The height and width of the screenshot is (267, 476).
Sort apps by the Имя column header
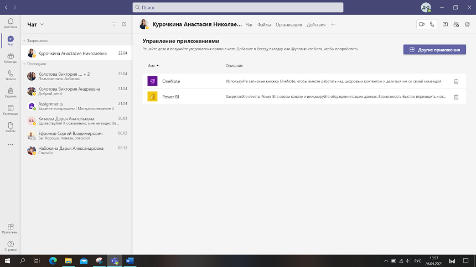click(152, 66)
